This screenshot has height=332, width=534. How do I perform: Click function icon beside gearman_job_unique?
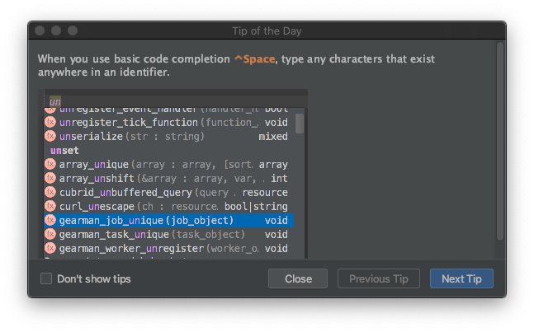[50, 220]
